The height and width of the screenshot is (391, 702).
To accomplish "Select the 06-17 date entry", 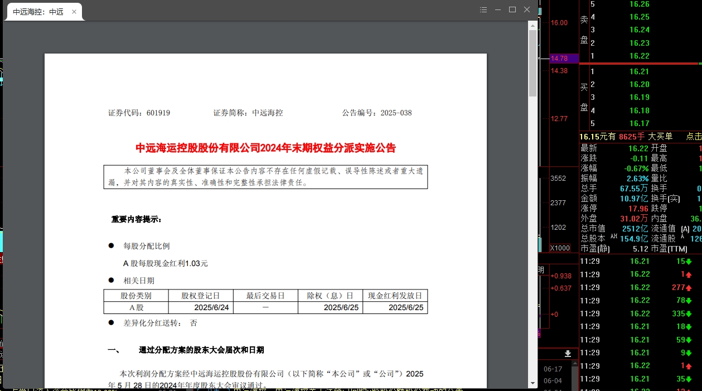I will 552,369.
